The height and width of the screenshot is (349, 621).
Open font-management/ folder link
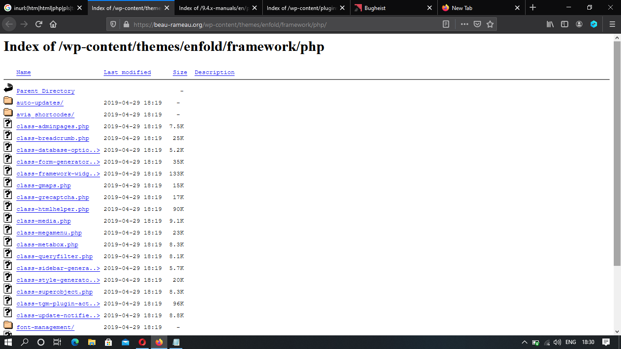coord(45,327)
